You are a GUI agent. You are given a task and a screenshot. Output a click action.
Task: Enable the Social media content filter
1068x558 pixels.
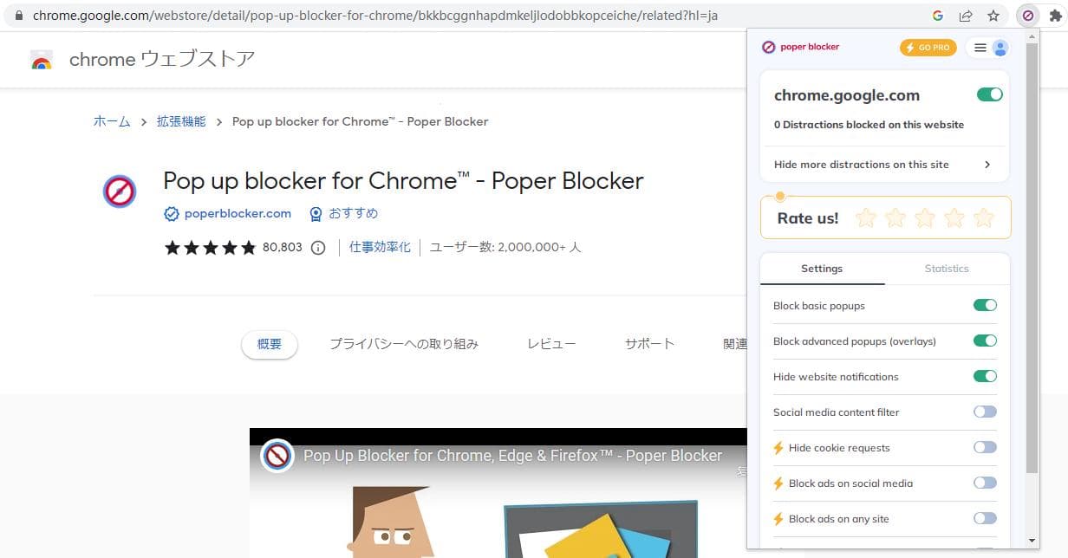(985, 412)
